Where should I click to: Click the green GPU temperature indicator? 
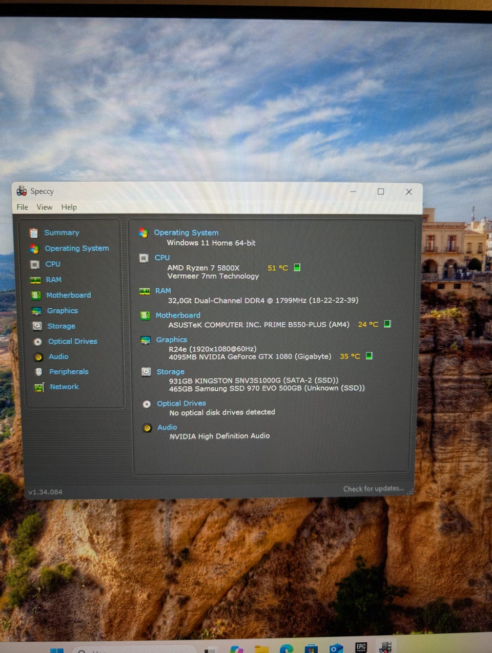point(369,355)
